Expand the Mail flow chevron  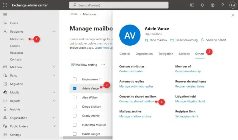(x=54, y=67)
